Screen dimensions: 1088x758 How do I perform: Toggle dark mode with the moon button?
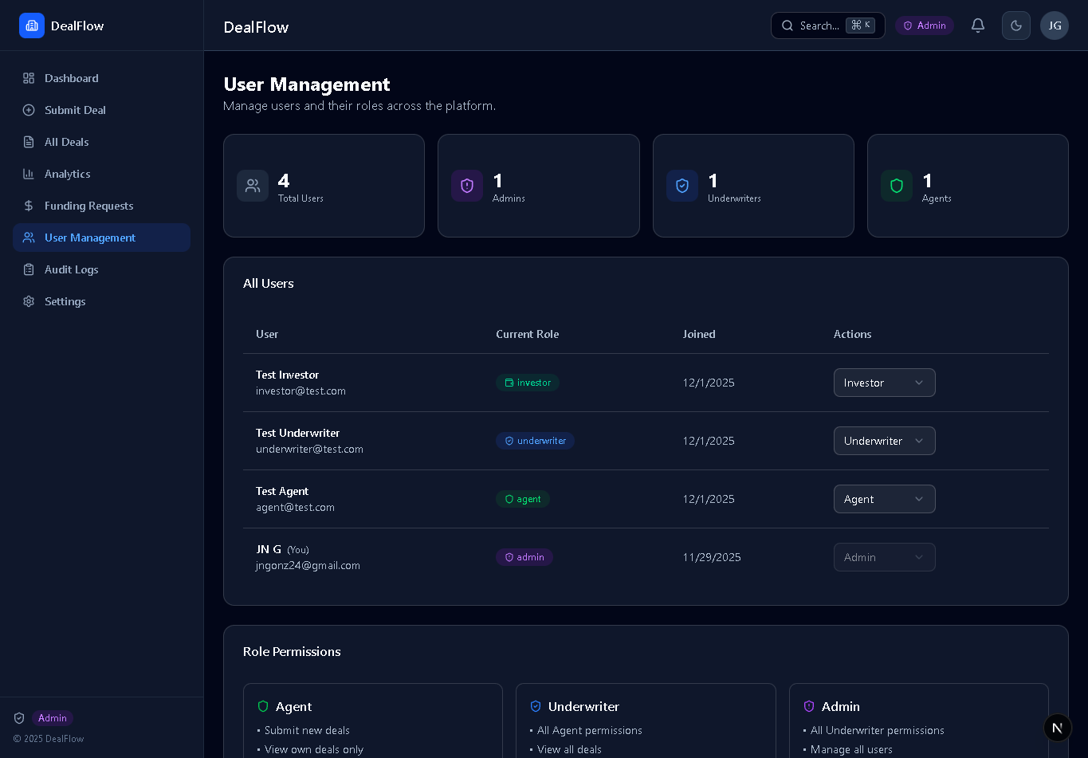pyautogui.click(x=1016, y=26)
